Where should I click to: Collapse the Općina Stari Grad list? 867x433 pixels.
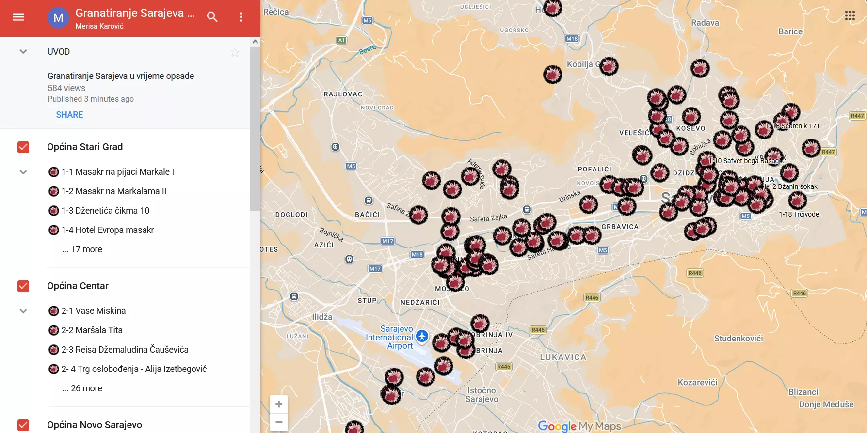click(23, 172)
